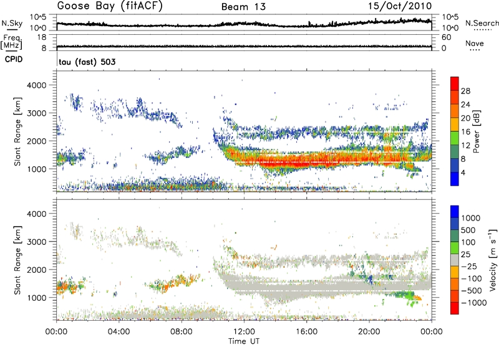Click the "tau (fast) 503" CPID text

[87, 62]
